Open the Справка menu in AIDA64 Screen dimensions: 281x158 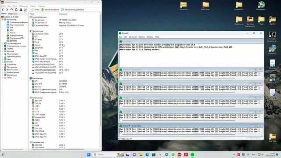pyautogui.click(x=41, y=6)
